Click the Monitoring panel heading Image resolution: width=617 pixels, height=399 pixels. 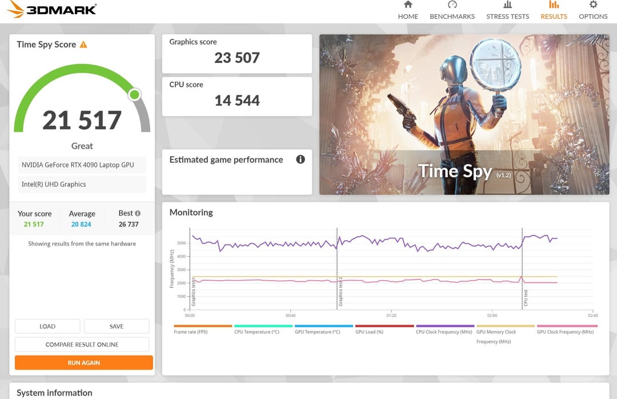[191, 212]
